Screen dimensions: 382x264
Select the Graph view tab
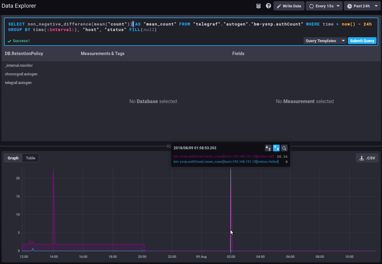click(x=13, y=158)
